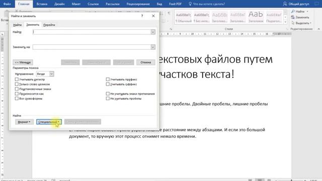
Task: Click text "Двойные пробелы, лишние пробелы"
Action: pos(230,104)
